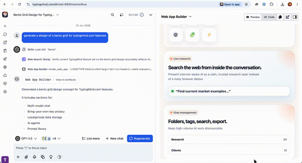Bookmark this page with the star icon
The width and height of the screenshot is (302, 163).
point(247,4)
